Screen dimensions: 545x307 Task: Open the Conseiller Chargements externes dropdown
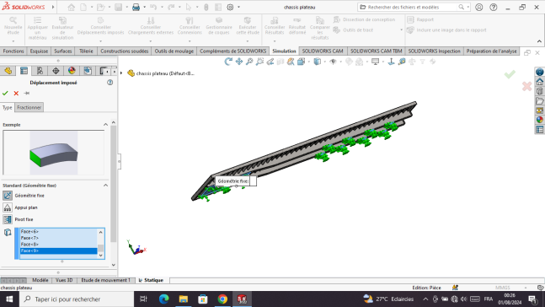tap(151, 41)
